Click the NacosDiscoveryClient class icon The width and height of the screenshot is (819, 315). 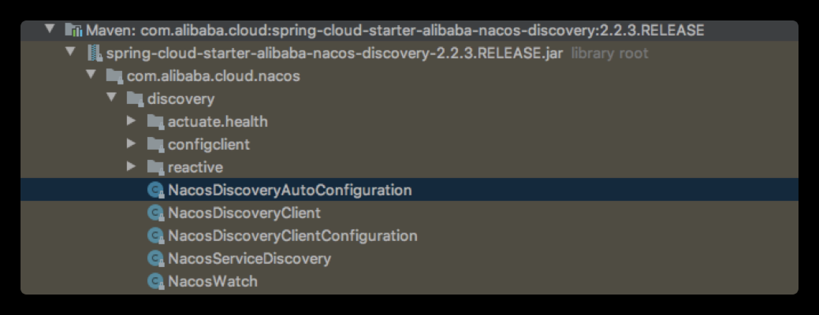[x=155, y=213]
